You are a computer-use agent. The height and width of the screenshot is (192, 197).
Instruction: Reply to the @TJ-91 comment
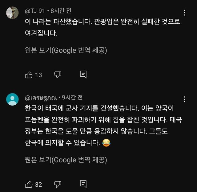[83, 75]
